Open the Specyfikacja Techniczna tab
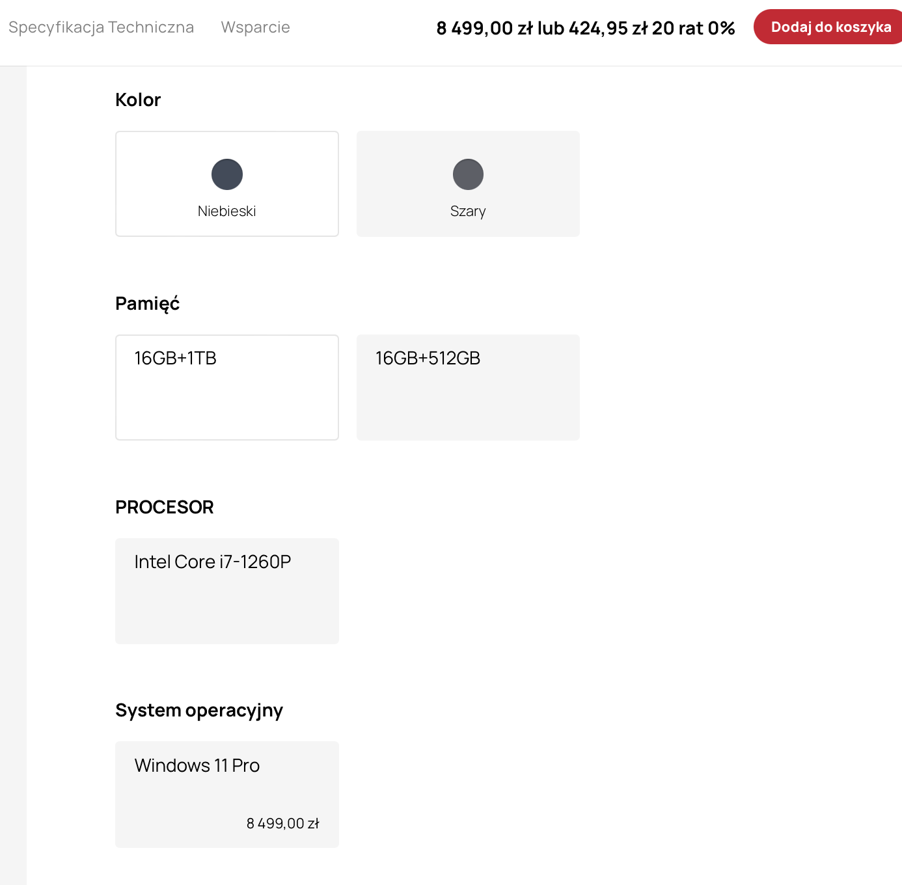This screenshot has width=902, height=885. coord(101,27)
